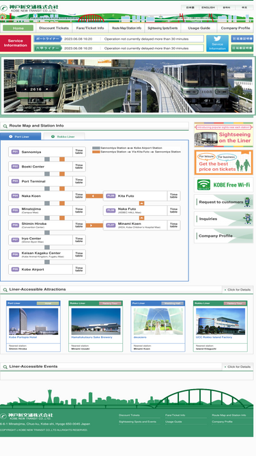This screenshot has width=256, height=456.
Task: Open the Twitter Service Information icon
Action: (217, 43)
